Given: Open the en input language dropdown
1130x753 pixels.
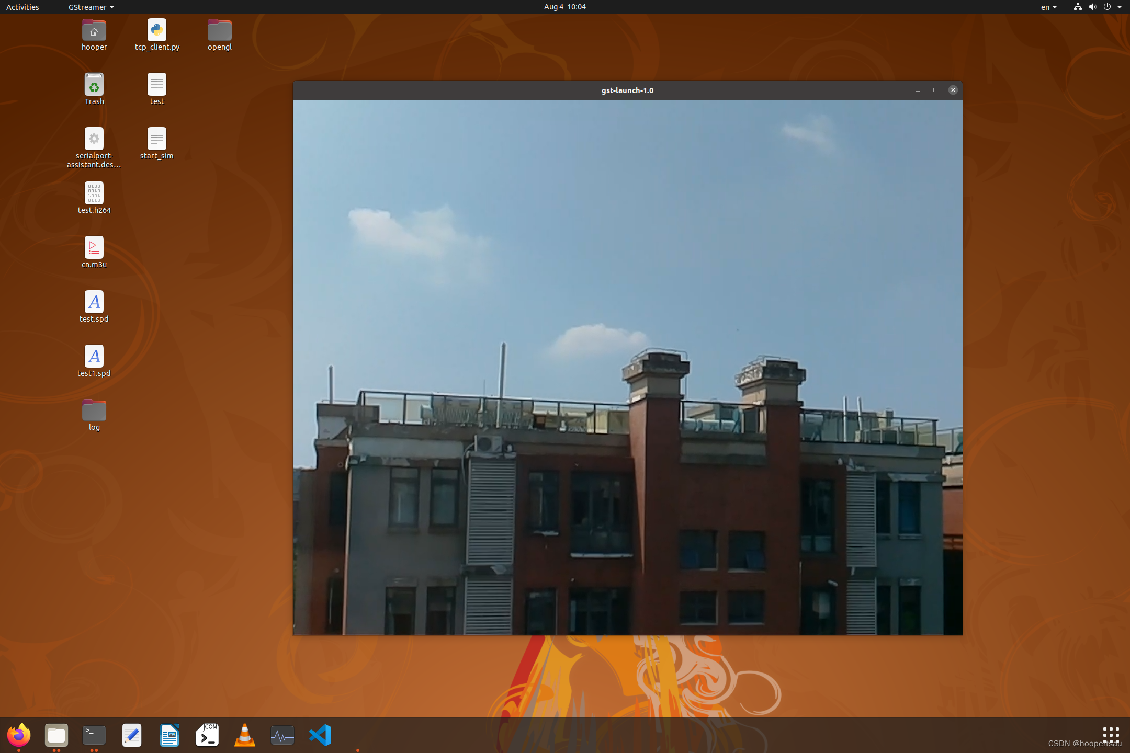Looking at the screenshot, I should 1048,7.
